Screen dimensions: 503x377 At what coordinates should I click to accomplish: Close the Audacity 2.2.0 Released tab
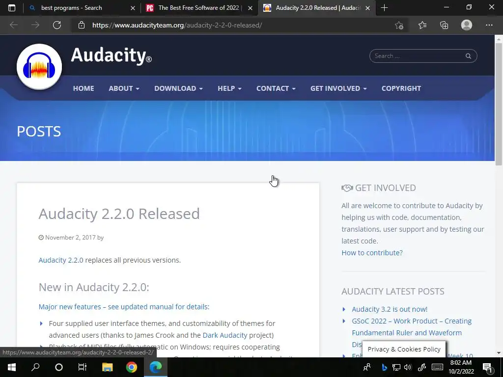coord(367,8)
